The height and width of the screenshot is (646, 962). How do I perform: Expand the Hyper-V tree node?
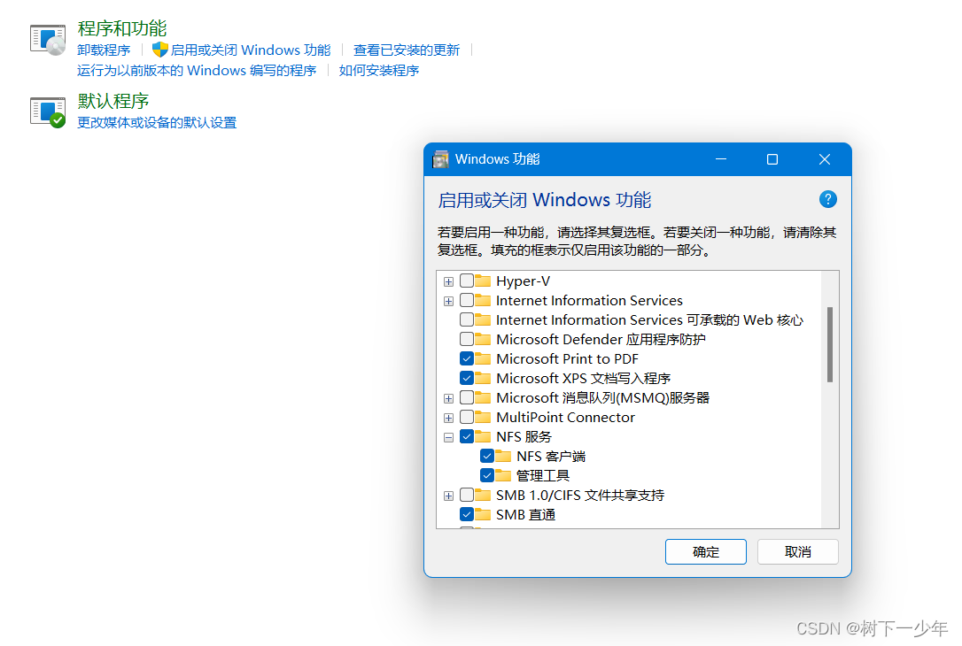[x=448, y=282]
